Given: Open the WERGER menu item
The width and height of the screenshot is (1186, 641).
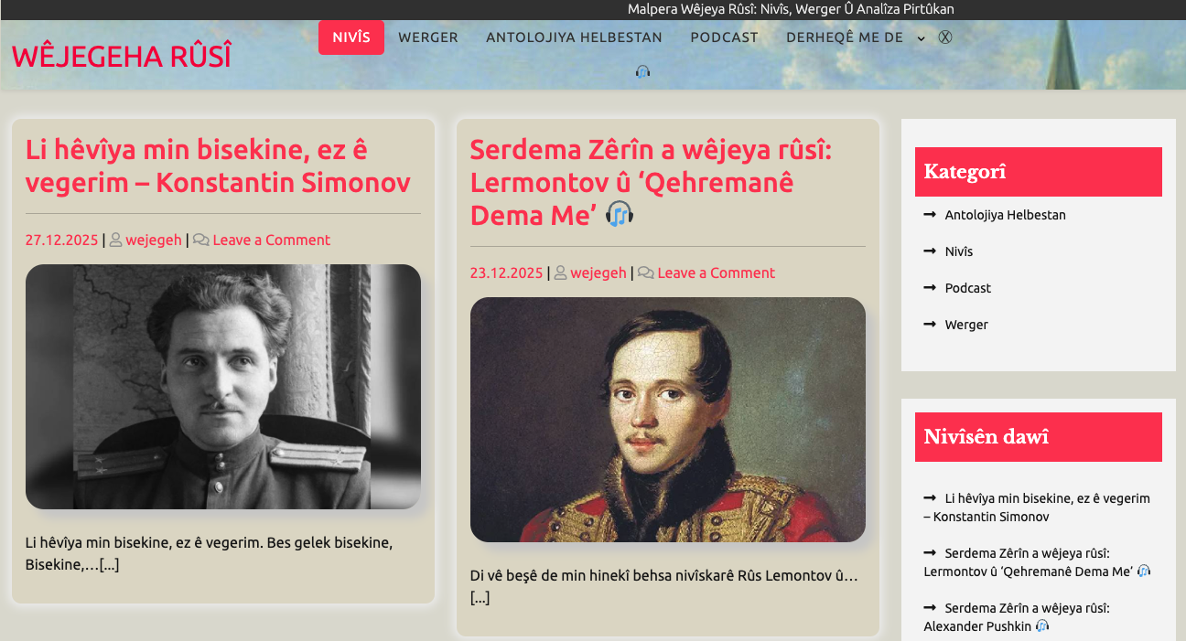Looking at the screenshot, I should [428, 37].
